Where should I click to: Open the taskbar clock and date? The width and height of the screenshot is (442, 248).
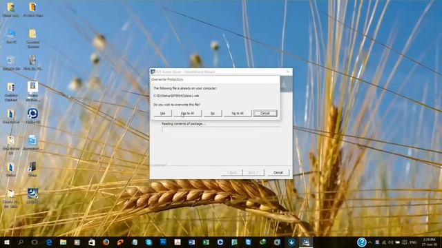tap(430, 242)
